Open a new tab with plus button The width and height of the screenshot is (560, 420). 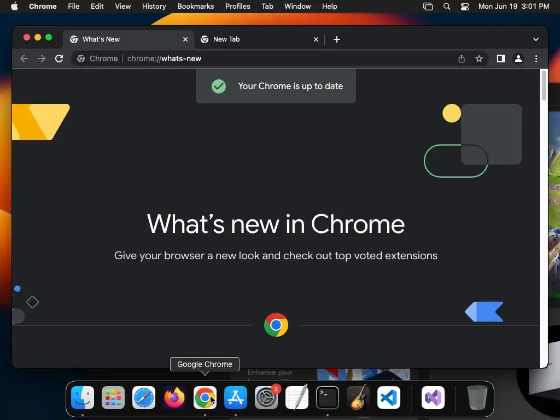point(337,39)
